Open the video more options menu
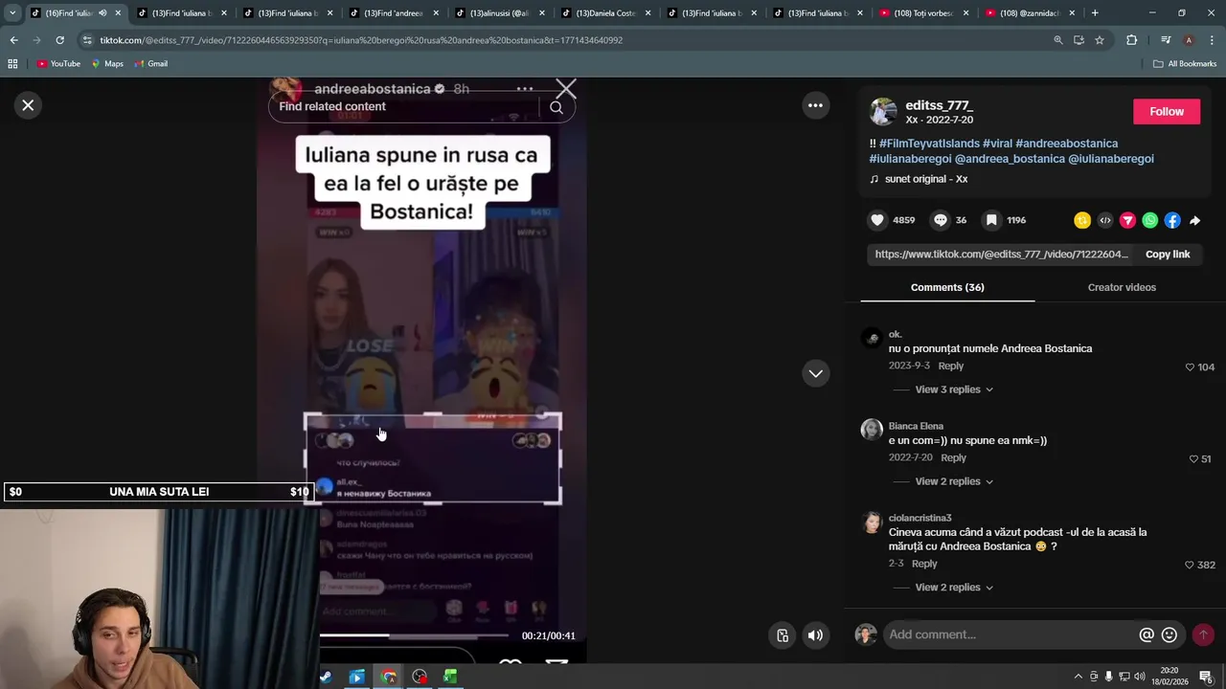 tap(815, 105)
